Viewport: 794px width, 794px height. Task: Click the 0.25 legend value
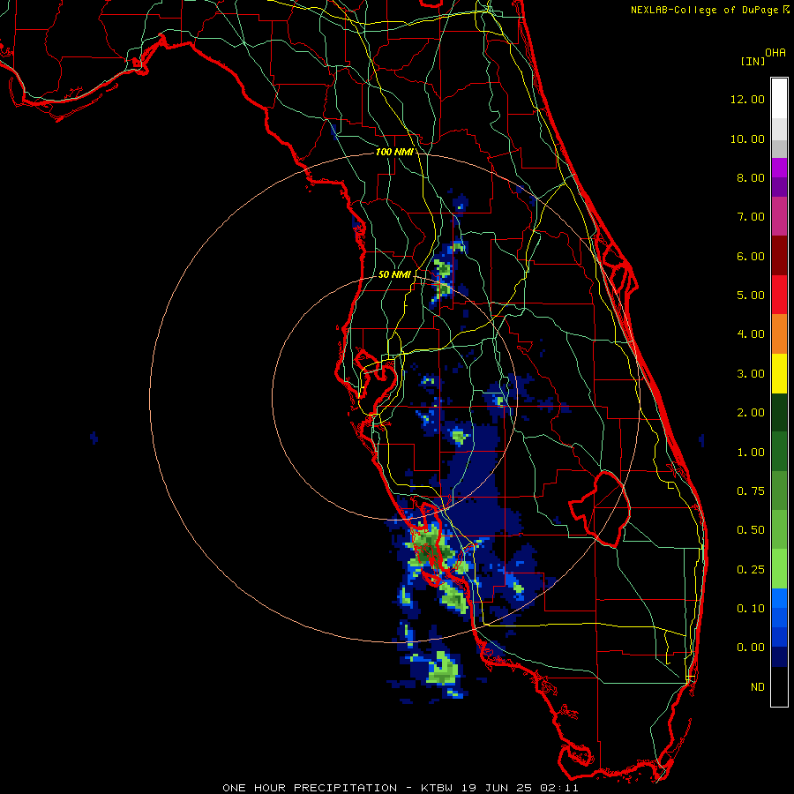pos(751,570)
